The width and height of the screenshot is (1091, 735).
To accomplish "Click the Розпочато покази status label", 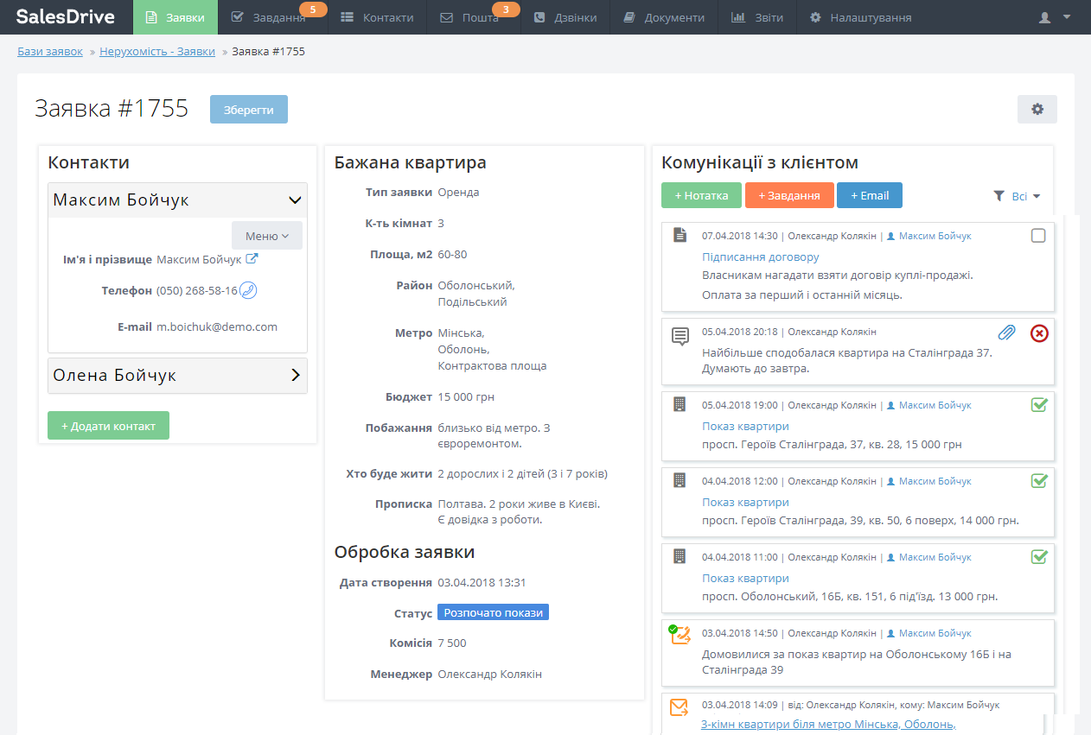I will pos(493,612).
